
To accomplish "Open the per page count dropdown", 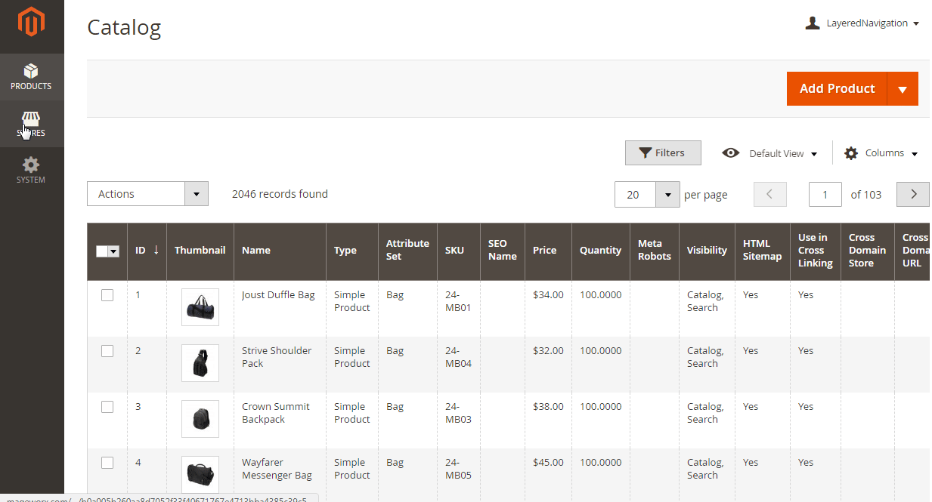I will [x=667, y=195].
